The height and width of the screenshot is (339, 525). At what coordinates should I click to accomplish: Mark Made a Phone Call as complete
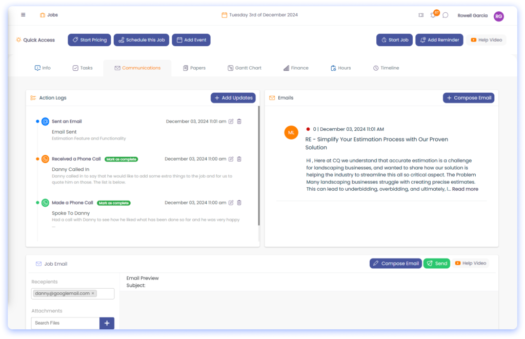coord(113,203)
